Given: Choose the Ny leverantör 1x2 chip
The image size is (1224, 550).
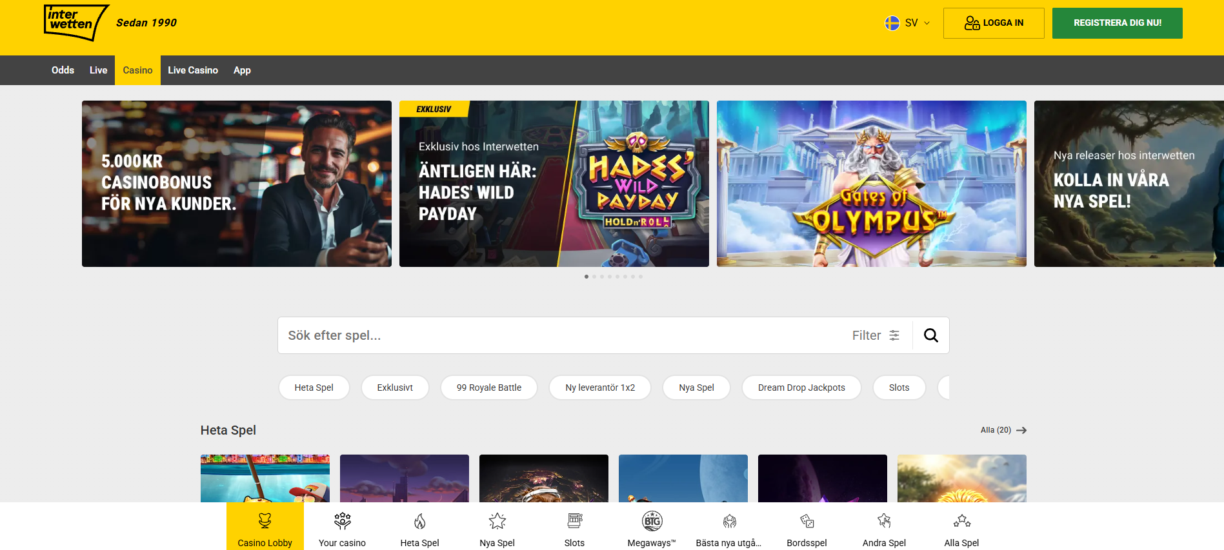Looking at the screenshot, I should click(x=600, y=388).
